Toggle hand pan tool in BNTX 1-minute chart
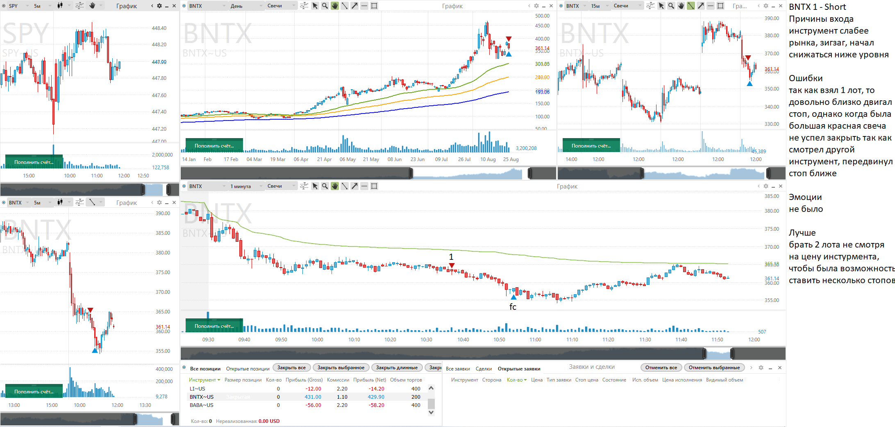The width and height of the screenshot is (895, 427). tap(335, 186)
